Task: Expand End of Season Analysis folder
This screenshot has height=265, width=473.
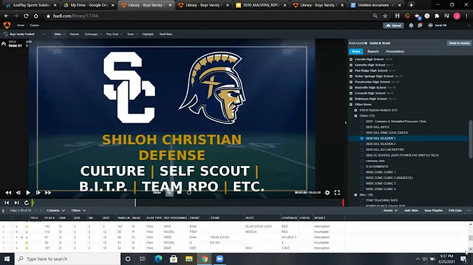Action: click(355, 110)
